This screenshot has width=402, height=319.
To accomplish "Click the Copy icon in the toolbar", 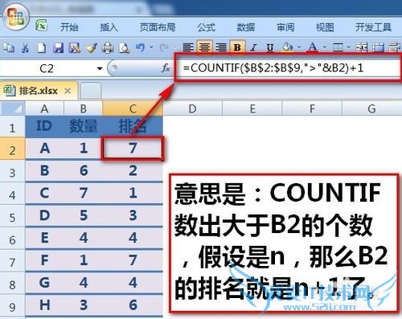I will 9,47.
